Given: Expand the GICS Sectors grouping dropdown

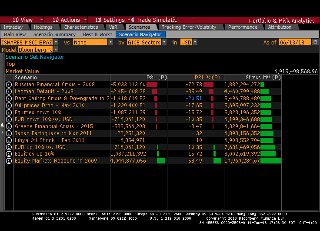Looking at the screenshot, I should (164, 42).
